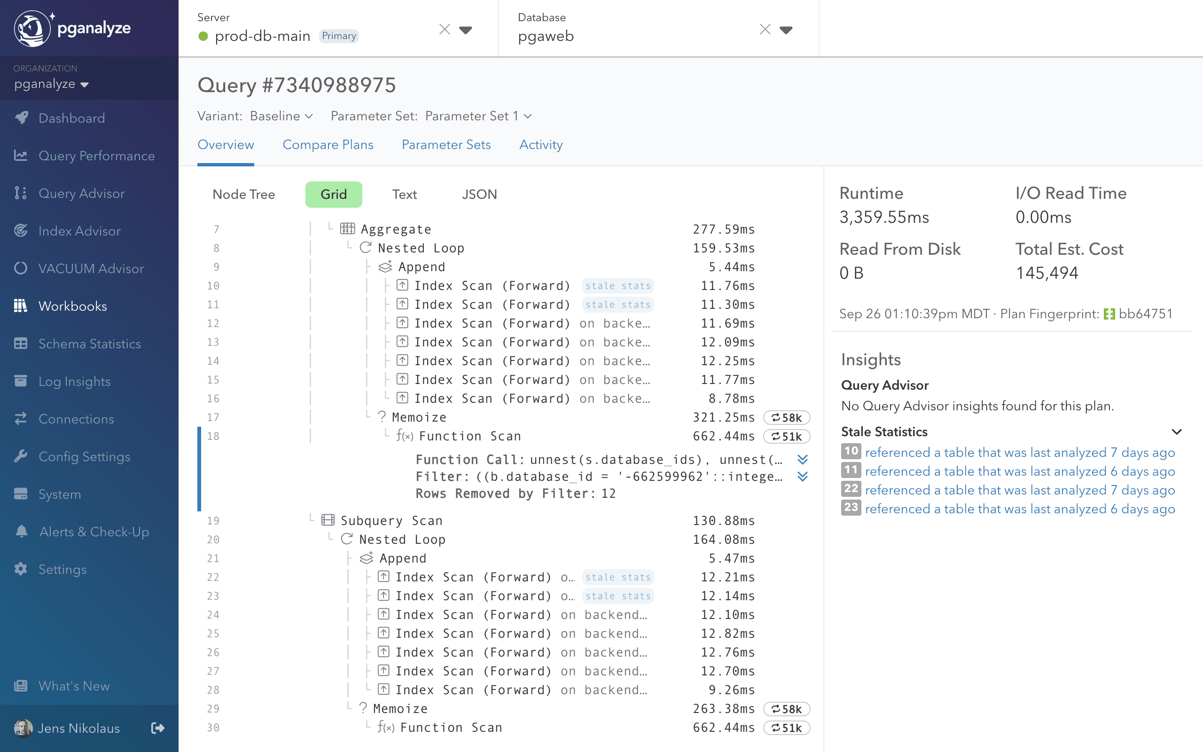This screenshot has height=752, width=1203.
Task: Switch plan view to Text
Action: coord(404,195)
